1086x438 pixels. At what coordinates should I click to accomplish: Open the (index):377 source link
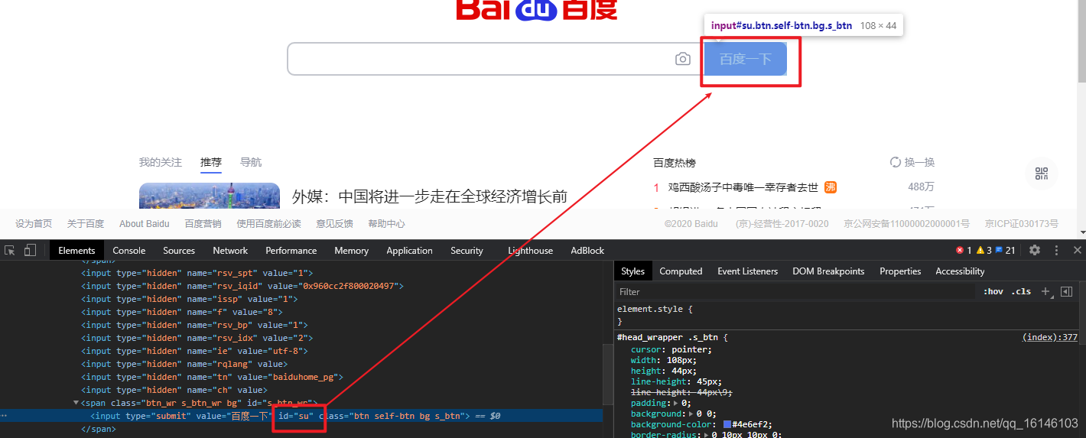[x=1049, y=337]
